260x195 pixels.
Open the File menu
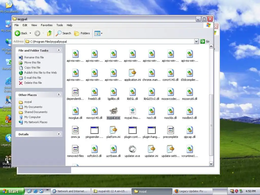[x=17, y=25]
